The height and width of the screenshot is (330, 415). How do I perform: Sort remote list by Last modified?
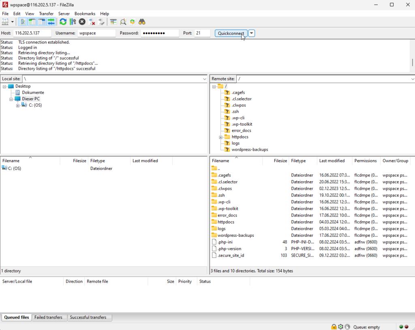click(x=334, y=161)
